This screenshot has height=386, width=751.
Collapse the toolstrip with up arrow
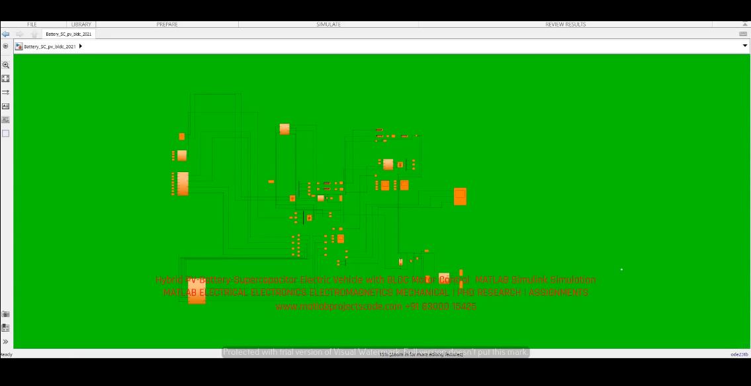point(746,24)
